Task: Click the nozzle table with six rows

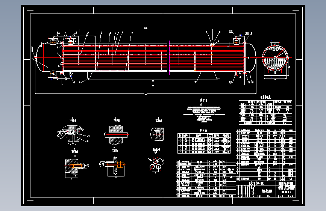Action: pos(204,143)
